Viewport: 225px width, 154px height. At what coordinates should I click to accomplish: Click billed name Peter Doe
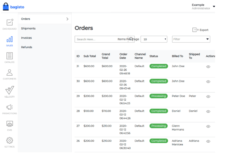pyautogui.click(x=178, y=96)
